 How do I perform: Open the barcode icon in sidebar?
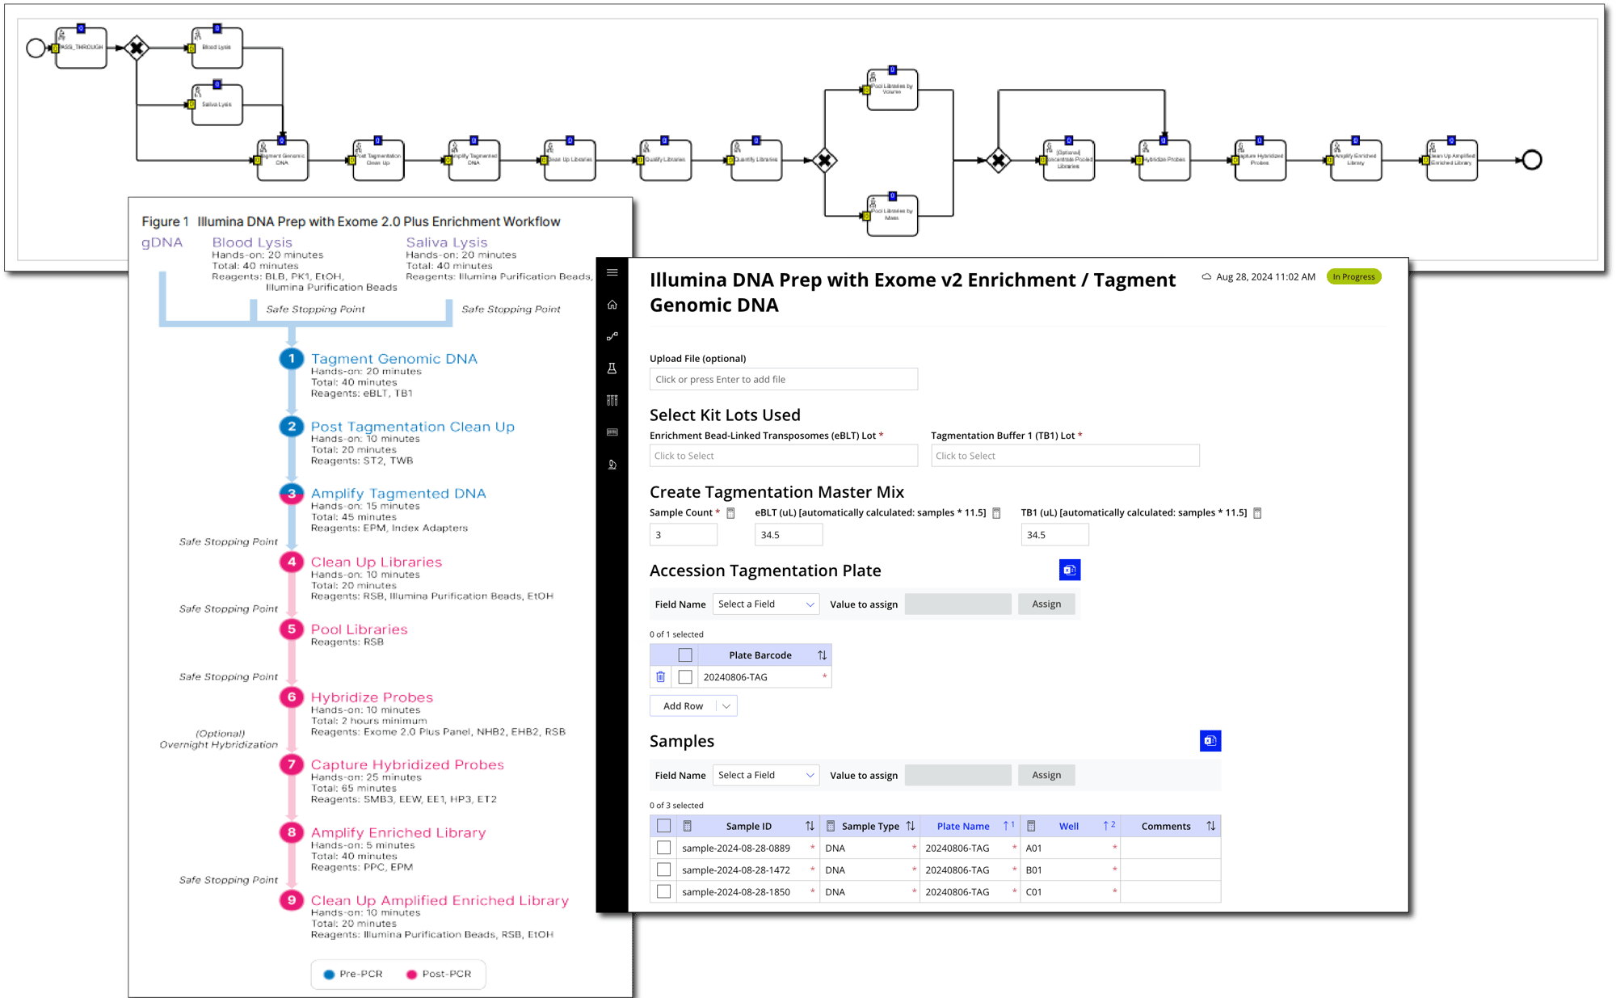pos(612,432)
